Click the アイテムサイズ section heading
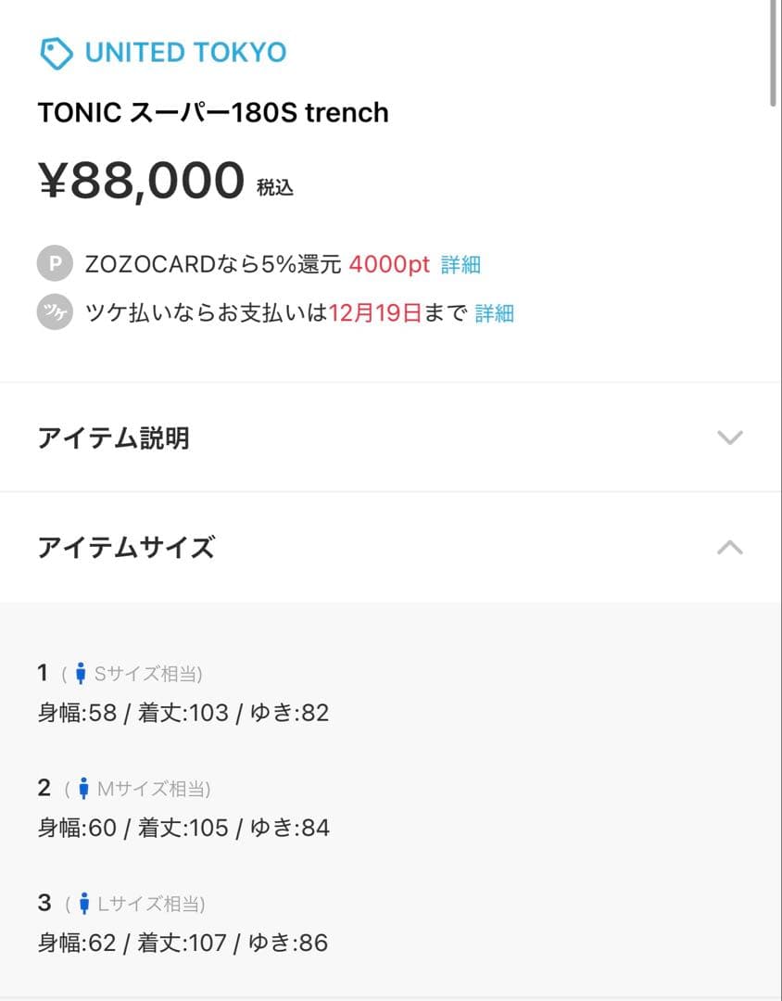The height and width of the screenshot is (1001, 782). point(126,547)
